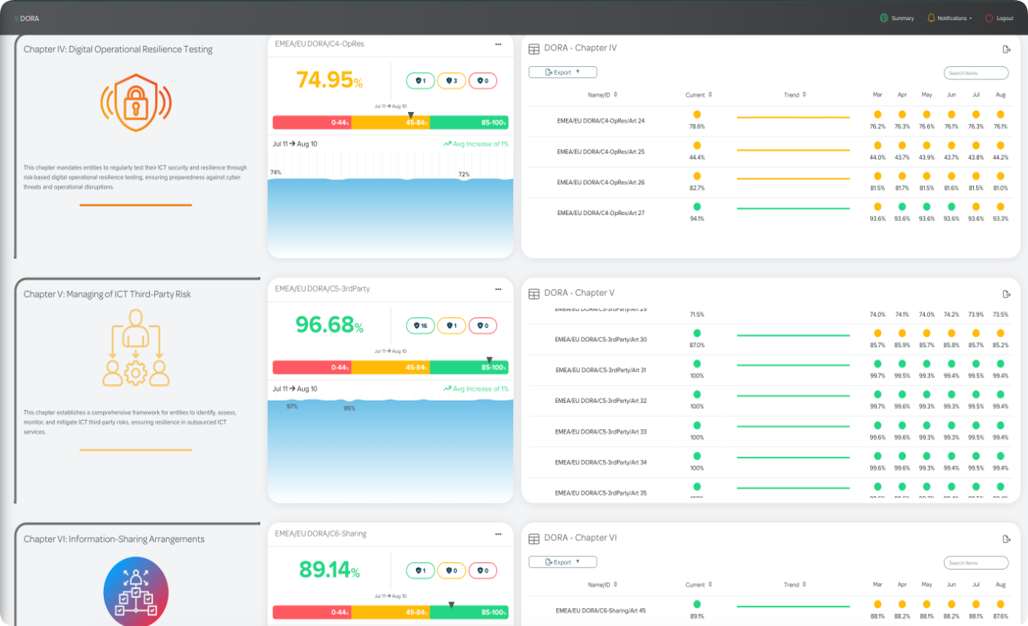Focus the Search Items field in Chapter VI table
Screen dimensions: 1028x626
click(x=976, y=563)
